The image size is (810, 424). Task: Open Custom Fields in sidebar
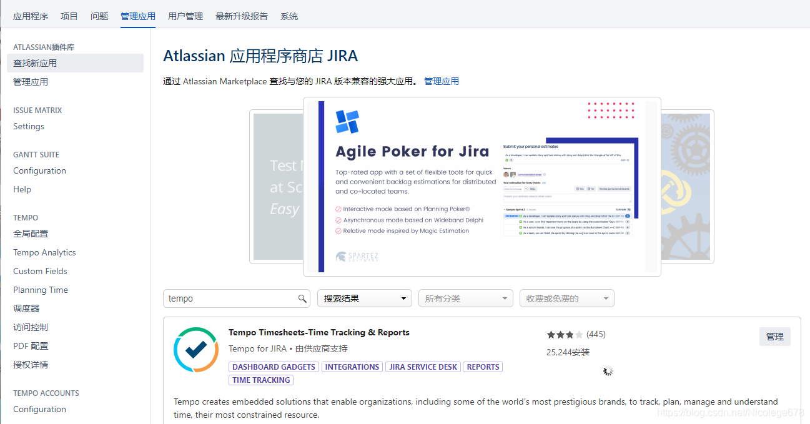point(40,271)
